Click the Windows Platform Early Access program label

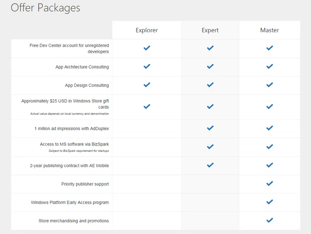click(70, 202)
